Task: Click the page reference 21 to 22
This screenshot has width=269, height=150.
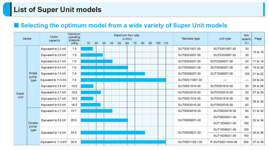Action: point(258,74)
